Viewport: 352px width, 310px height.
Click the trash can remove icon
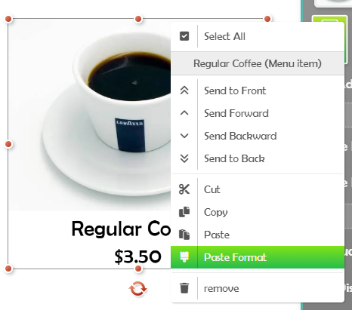184,288
